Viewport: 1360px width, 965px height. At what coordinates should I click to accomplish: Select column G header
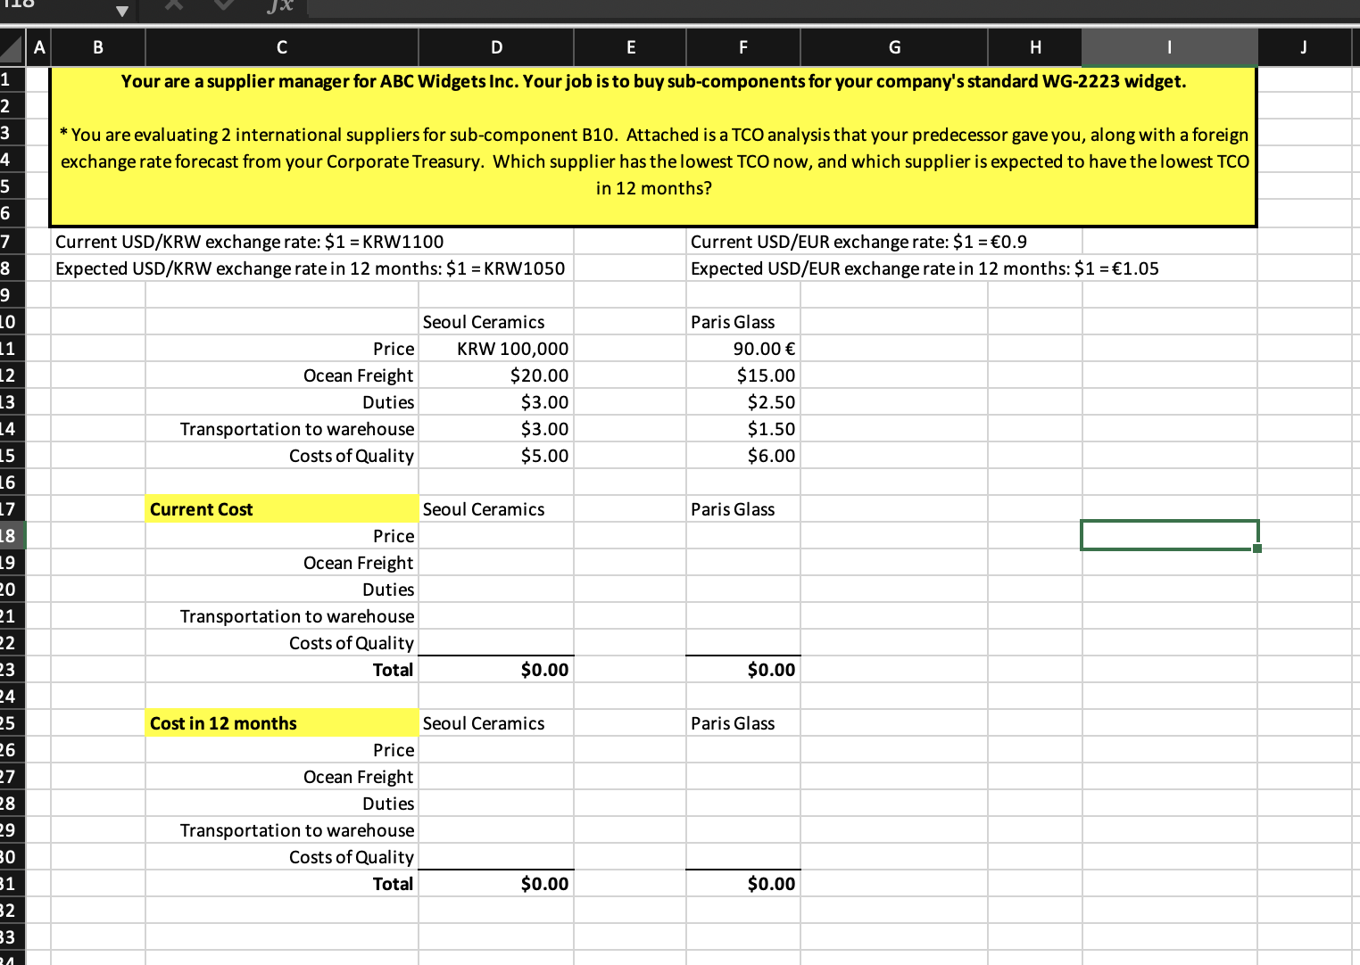click(894, 47)
